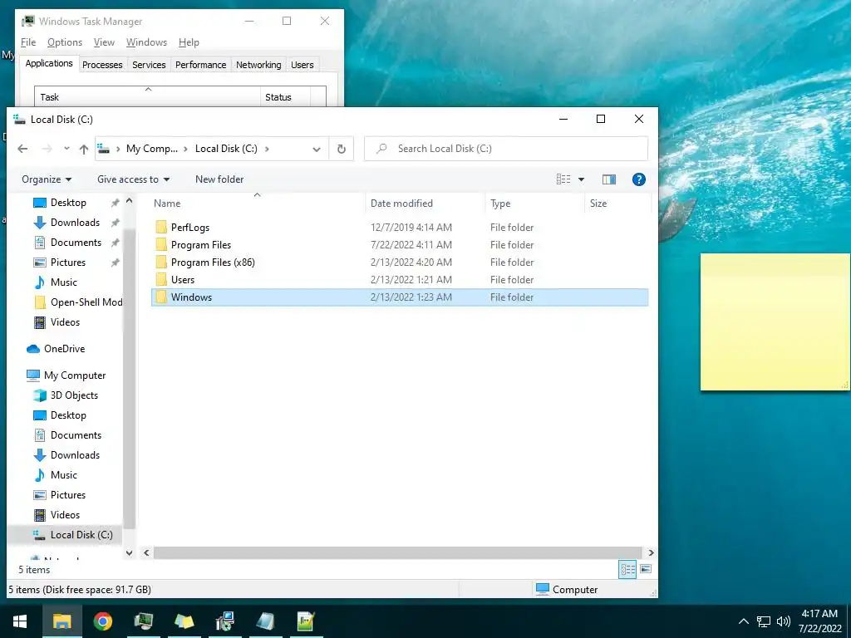
Task: Open the File menu in Task Manager
Action: pos(28,42)
